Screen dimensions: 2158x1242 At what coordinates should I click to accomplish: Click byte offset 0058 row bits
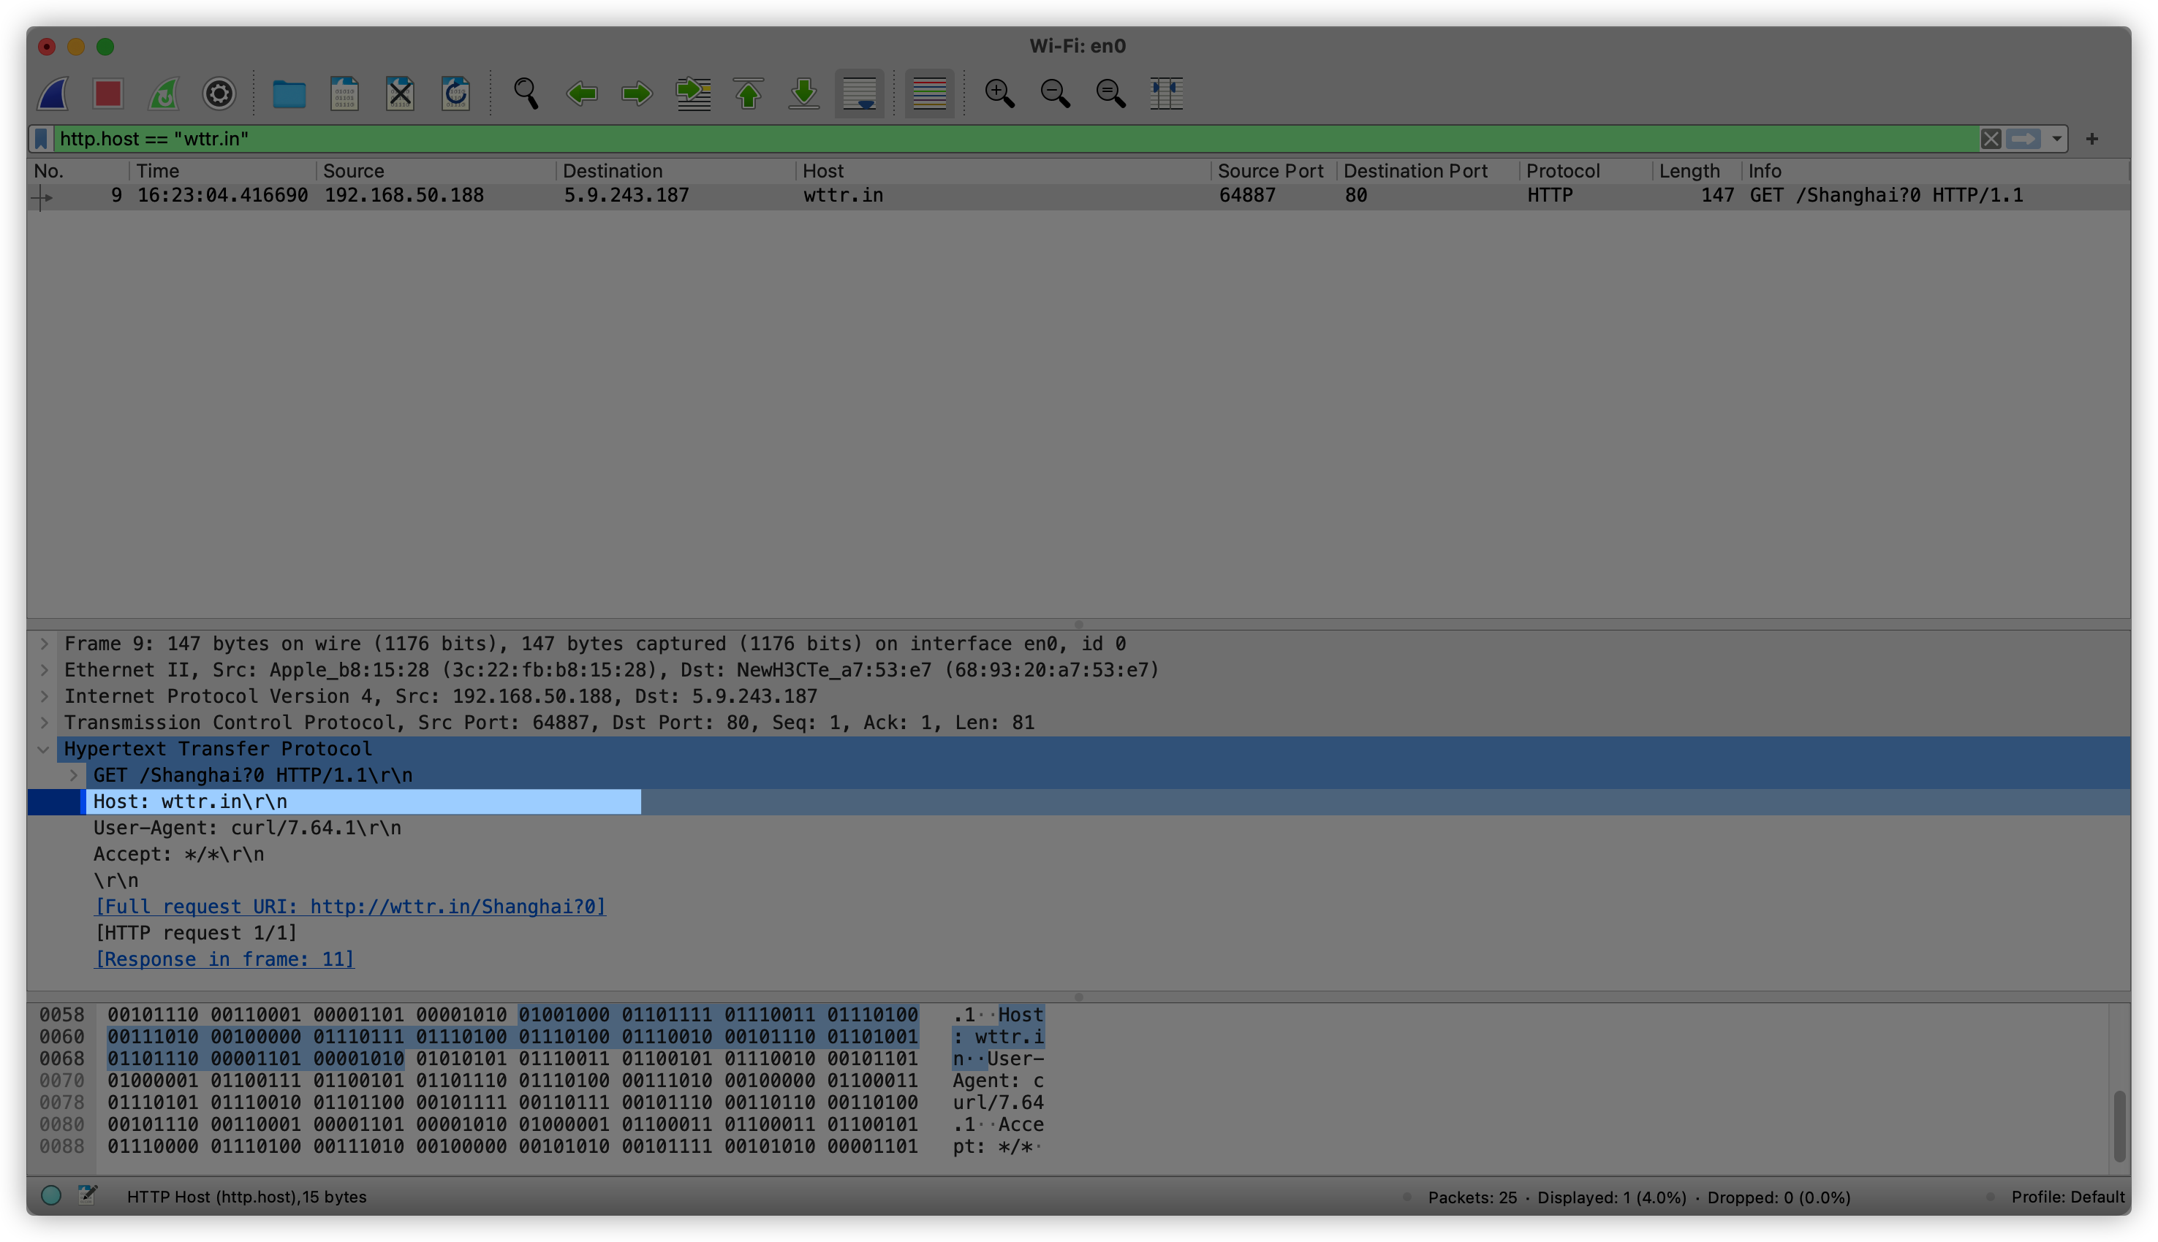click(x=513, y=1015)
